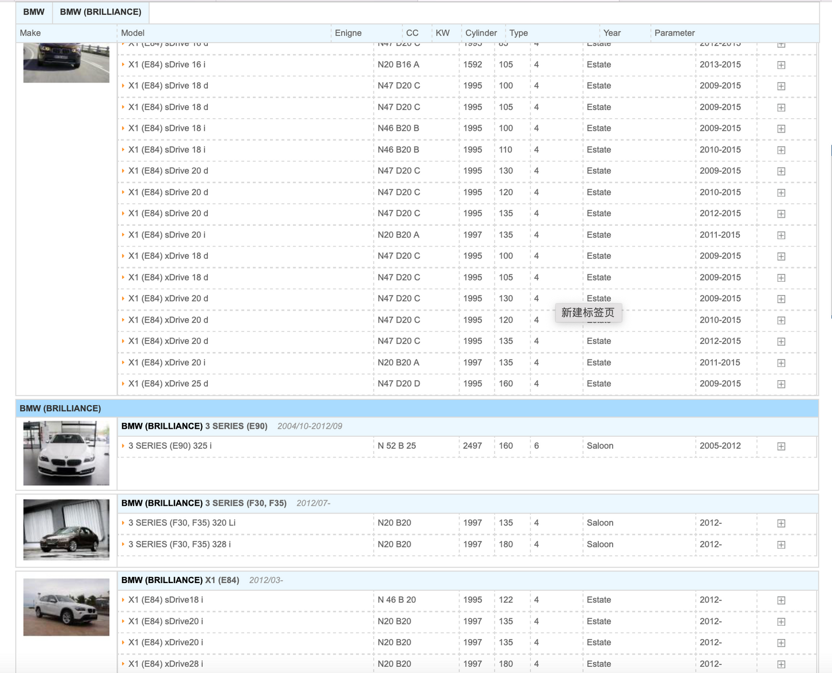Show parameters for 122 kW X1 sDrive18 i
Screen dimensions: 832x673
(x=781, y=600)
